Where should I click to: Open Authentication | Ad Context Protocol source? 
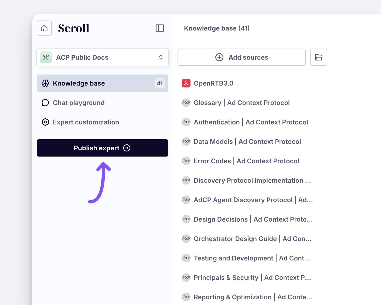pyautogui.click(x=251, y=122)
